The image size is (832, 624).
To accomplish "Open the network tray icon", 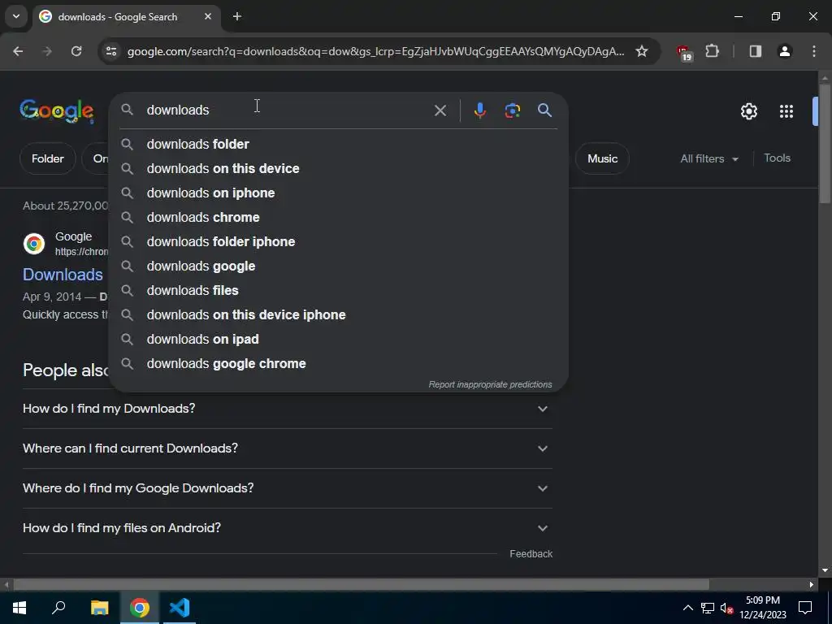I will (x=708, y=608).
